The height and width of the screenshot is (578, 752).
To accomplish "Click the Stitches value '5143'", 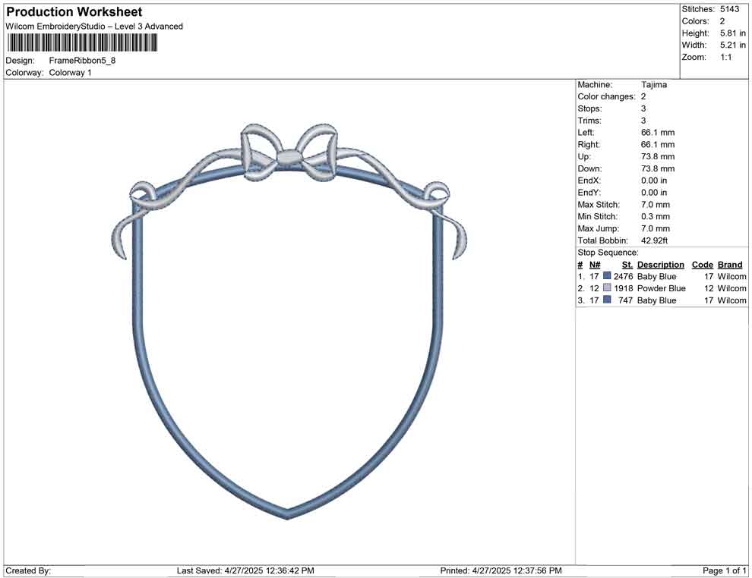I will [729, 9].
